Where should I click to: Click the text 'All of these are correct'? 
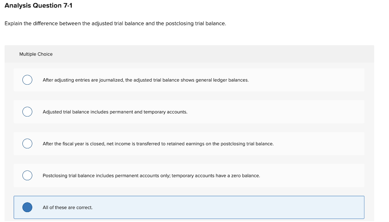[x=67, y=207]
